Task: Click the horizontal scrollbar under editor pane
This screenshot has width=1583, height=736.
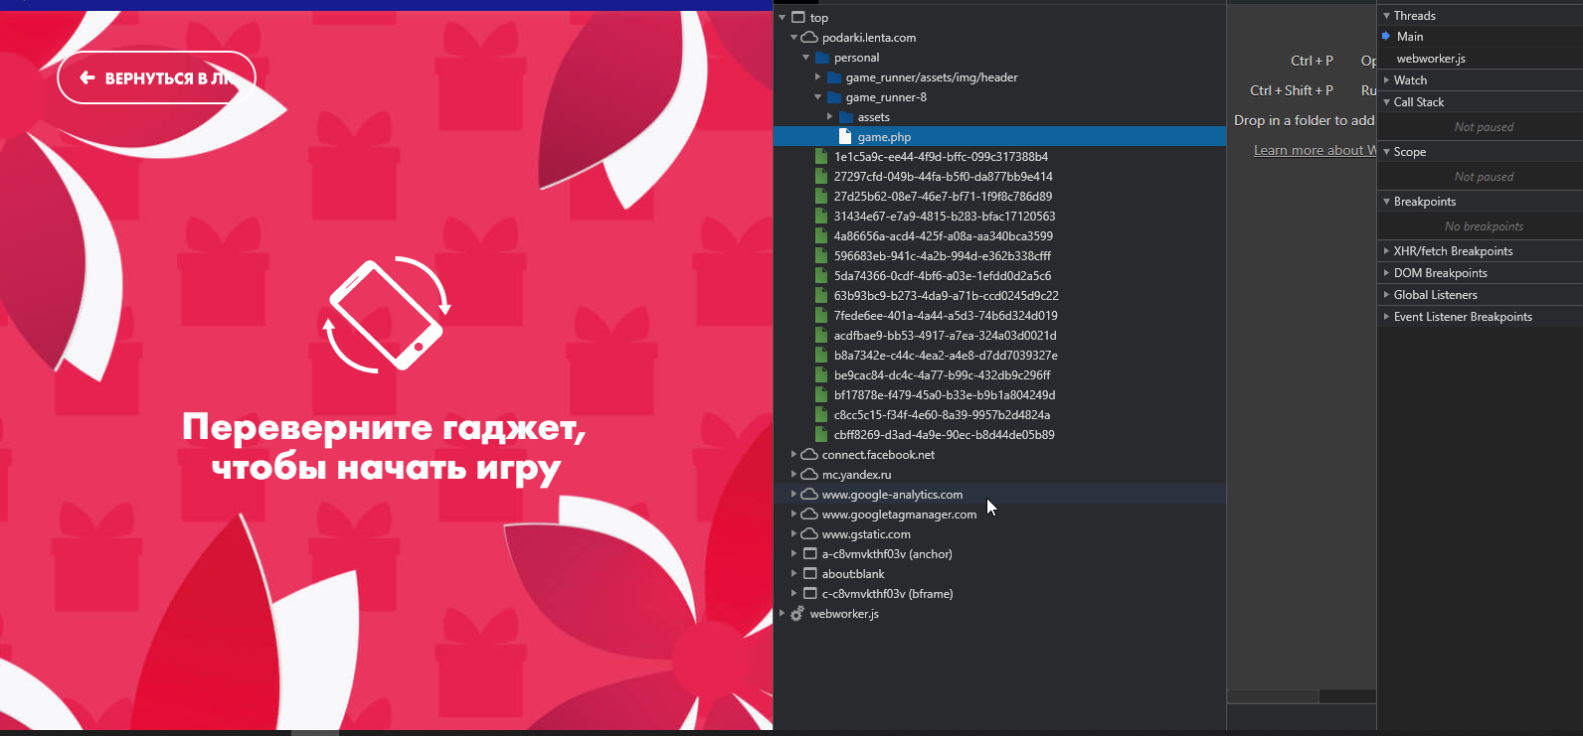Action: tap(1274, 696)
